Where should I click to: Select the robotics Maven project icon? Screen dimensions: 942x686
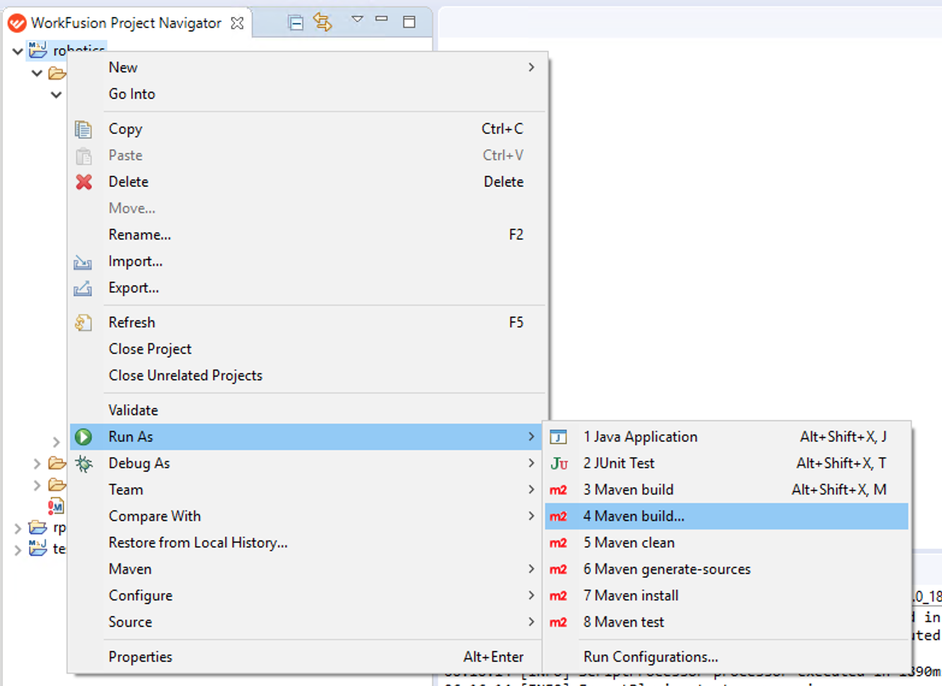coord(38,50)
